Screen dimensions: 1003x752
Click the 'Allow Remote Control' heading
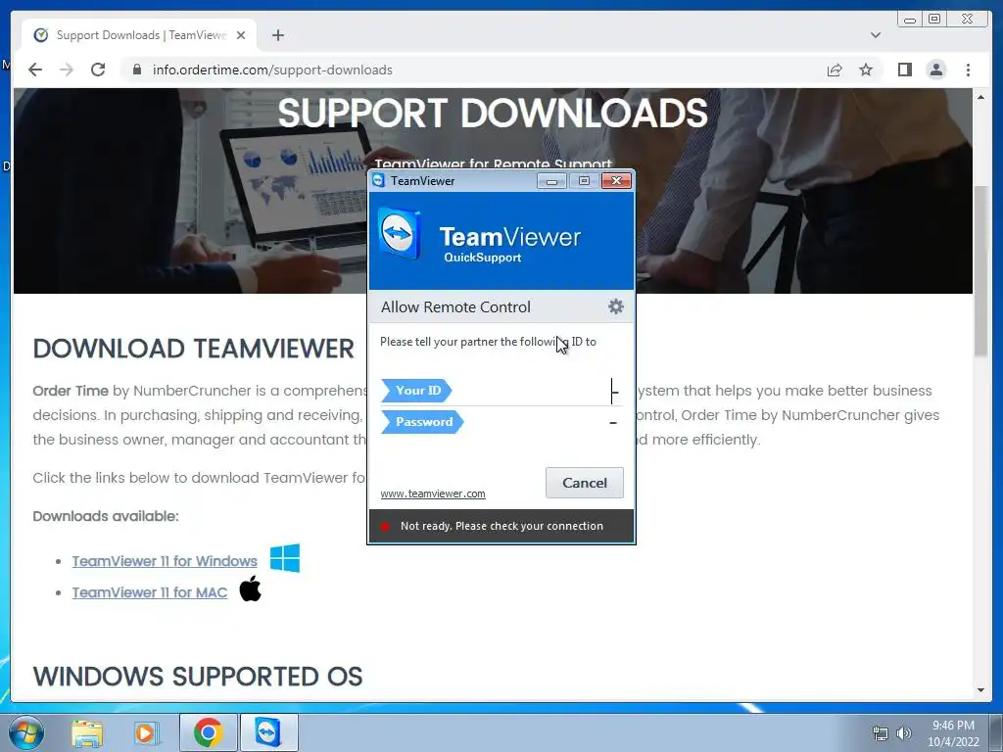(455, 306)
